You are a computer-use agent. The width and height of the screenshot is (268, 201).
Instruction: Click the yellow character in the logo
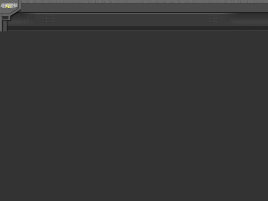(x=7, y=6)
